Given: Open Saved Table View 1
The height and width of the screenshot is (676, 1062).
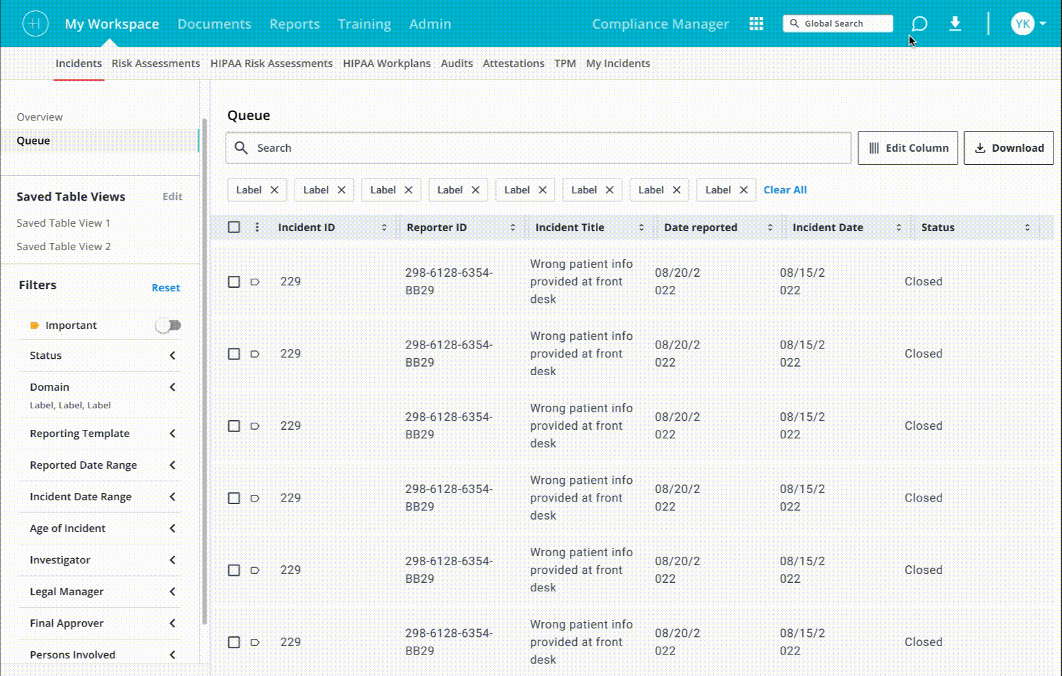Looking at the screenshot, I should tap(63, 223).
